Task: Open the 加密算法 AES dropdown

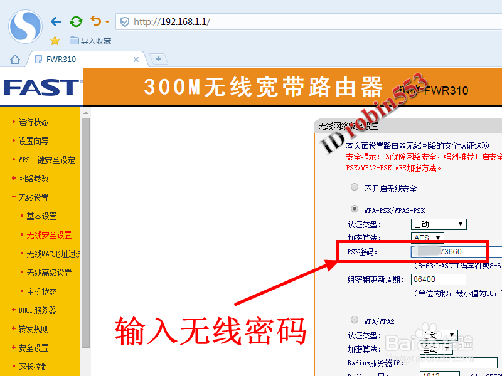Action: point(427,238)
